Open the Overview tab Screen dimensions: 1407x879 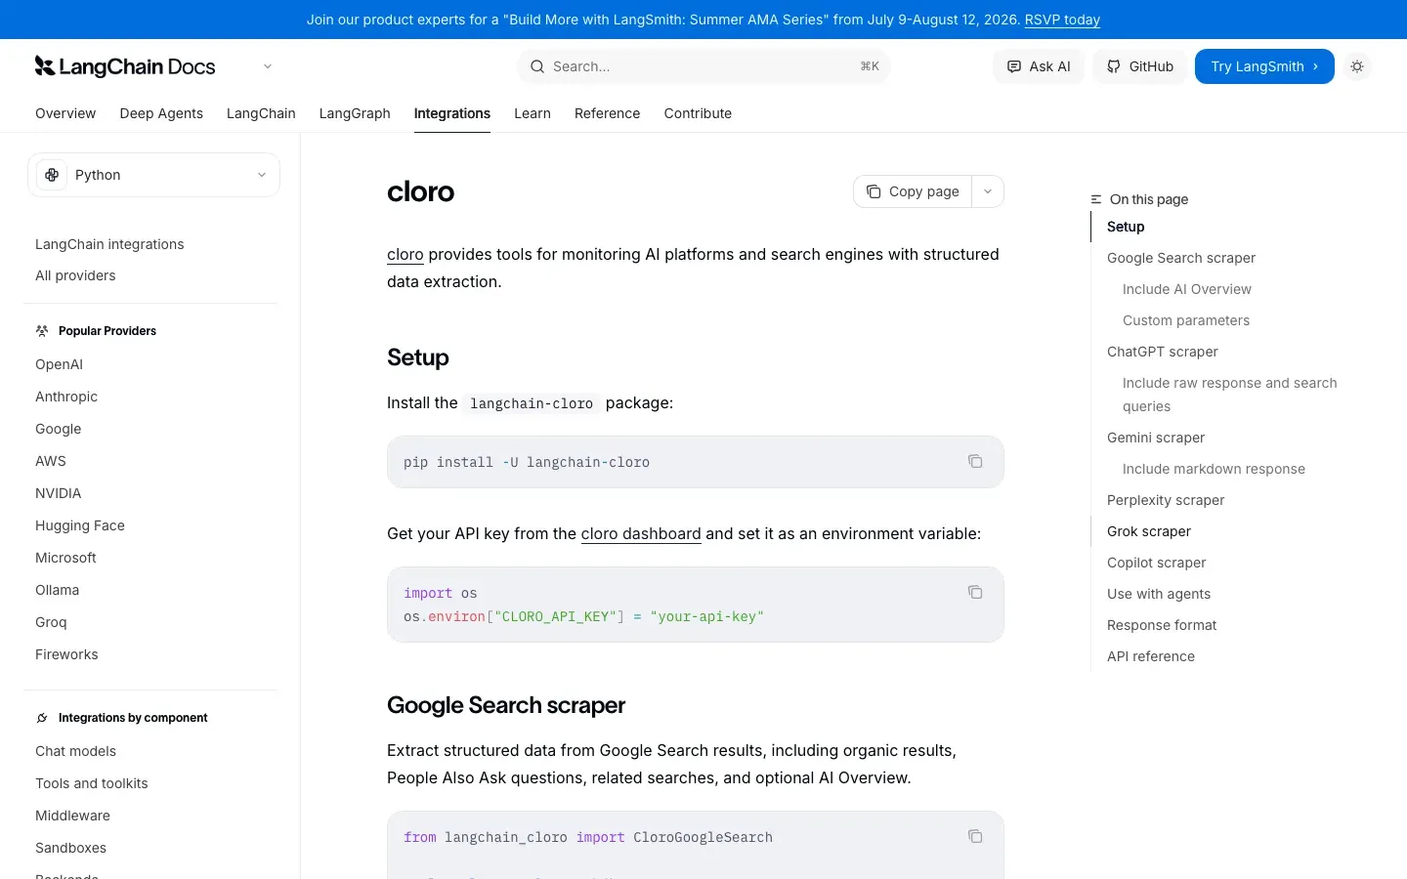65,113
